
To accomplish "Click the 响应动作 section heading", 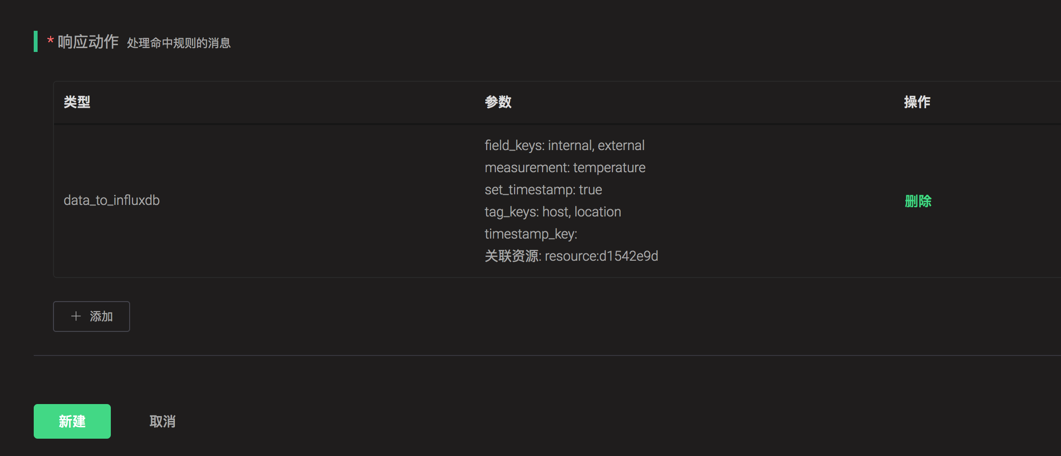I will (x=88, y=42).
